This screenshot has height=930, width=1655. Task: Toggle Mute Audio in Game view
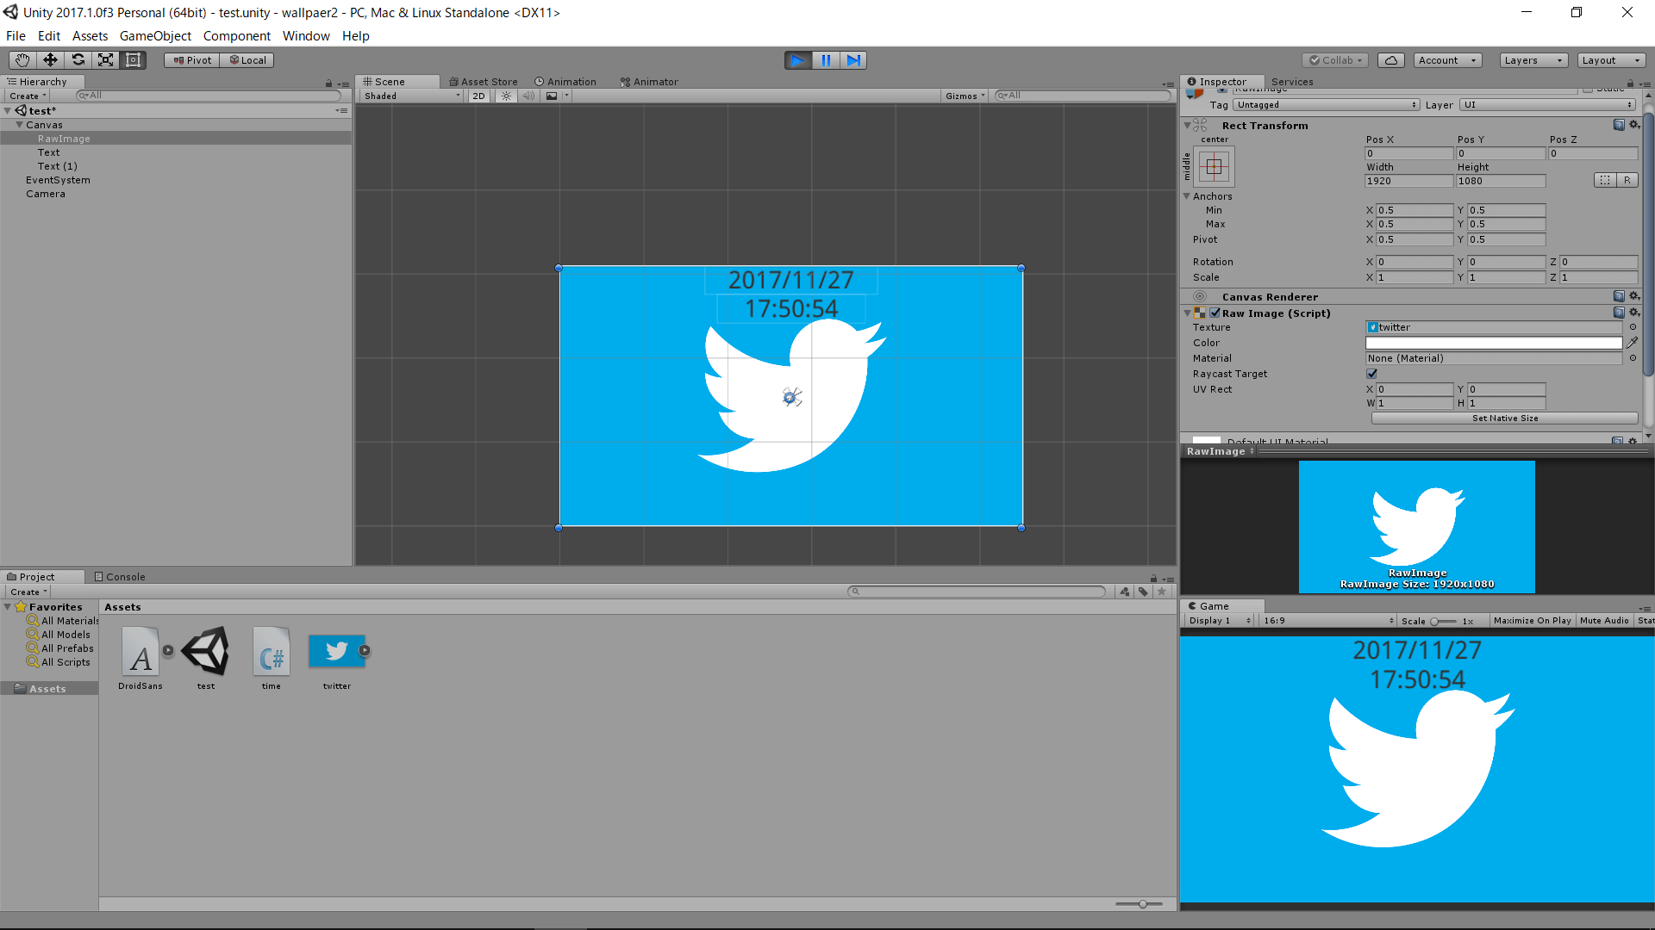pyautogui.click(x=1604, y=621)
